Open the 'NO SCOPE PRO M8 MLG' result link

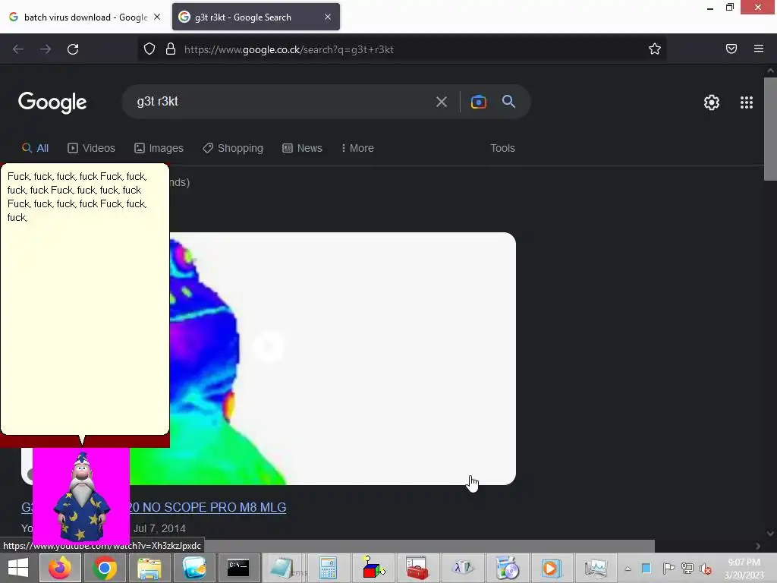[207, 507]
